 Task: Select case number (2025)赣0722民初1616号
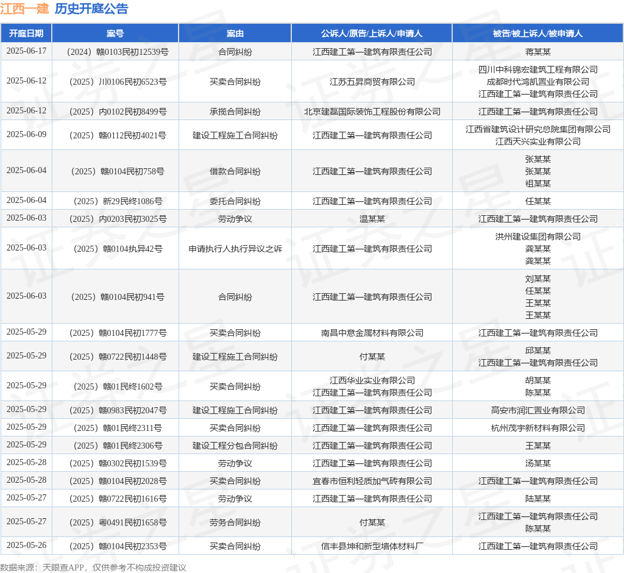pyautogui.click(x=116, y=499)
